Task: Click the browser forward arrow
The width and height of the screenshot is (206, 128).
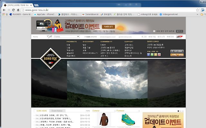Action: (x=9, y=10)
